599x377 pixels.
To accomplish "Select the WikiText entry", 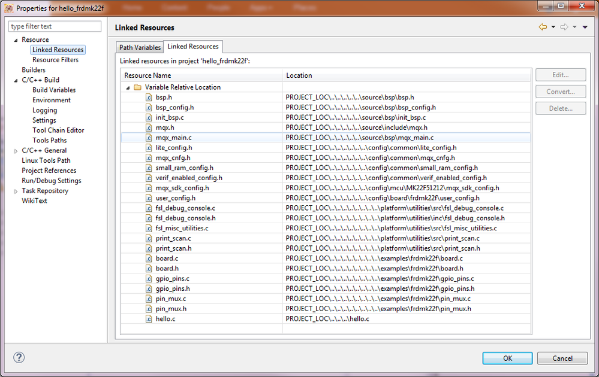I will 34,201.
